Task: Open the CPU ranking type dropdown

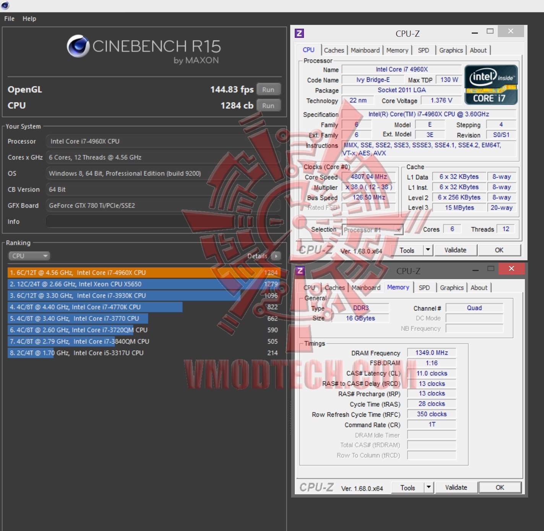Action: click(29, 256)
